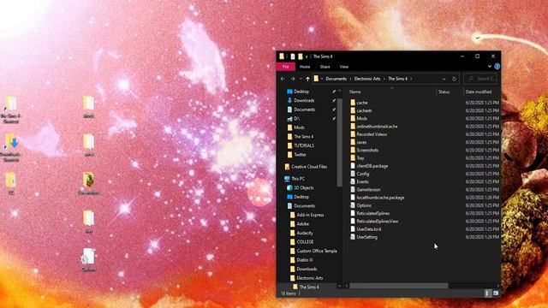Click the horizontal scrollbar thumb in file list

[x=399, y=286]
